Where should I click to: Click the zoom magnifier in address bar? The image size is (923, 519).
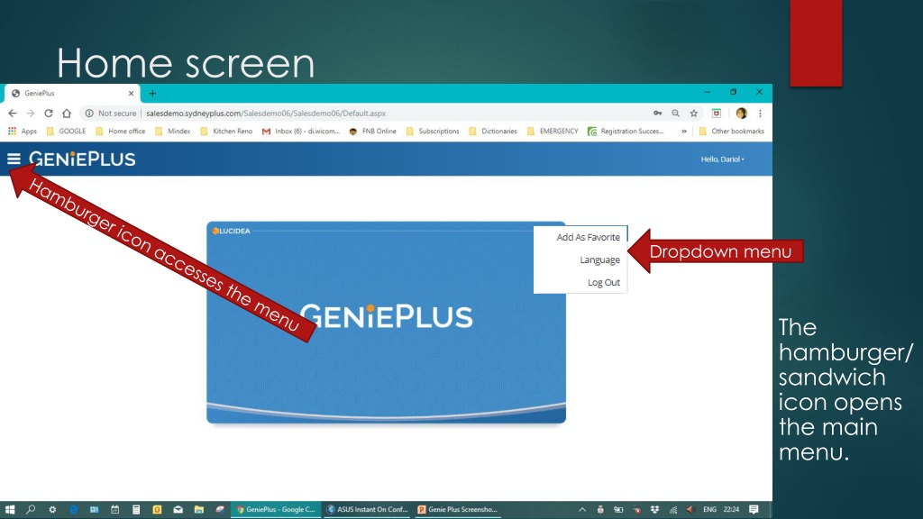pyautogui.click(x=676, y=113)
